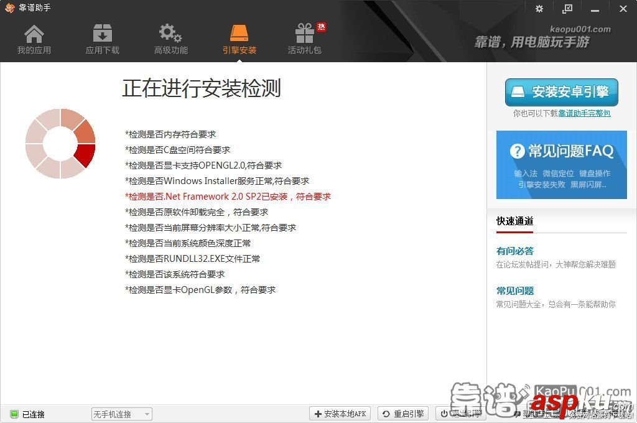Click the power icon on 退出引擎

pos(445,414)
